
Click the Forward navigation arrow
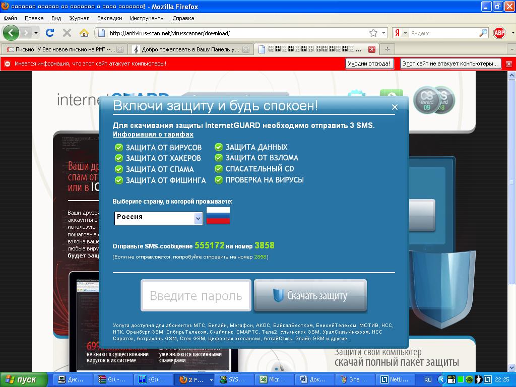point(26,33)
